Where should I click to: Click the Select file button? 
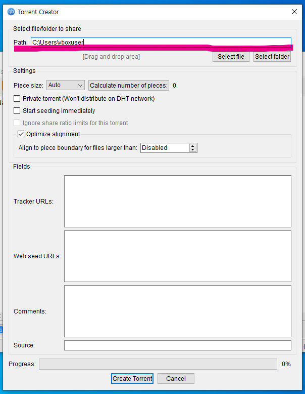click(x=231, y=57)
